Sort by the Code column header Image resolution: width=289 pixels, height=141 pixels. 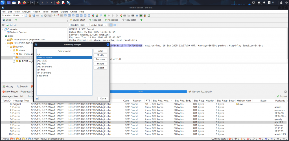126,101
